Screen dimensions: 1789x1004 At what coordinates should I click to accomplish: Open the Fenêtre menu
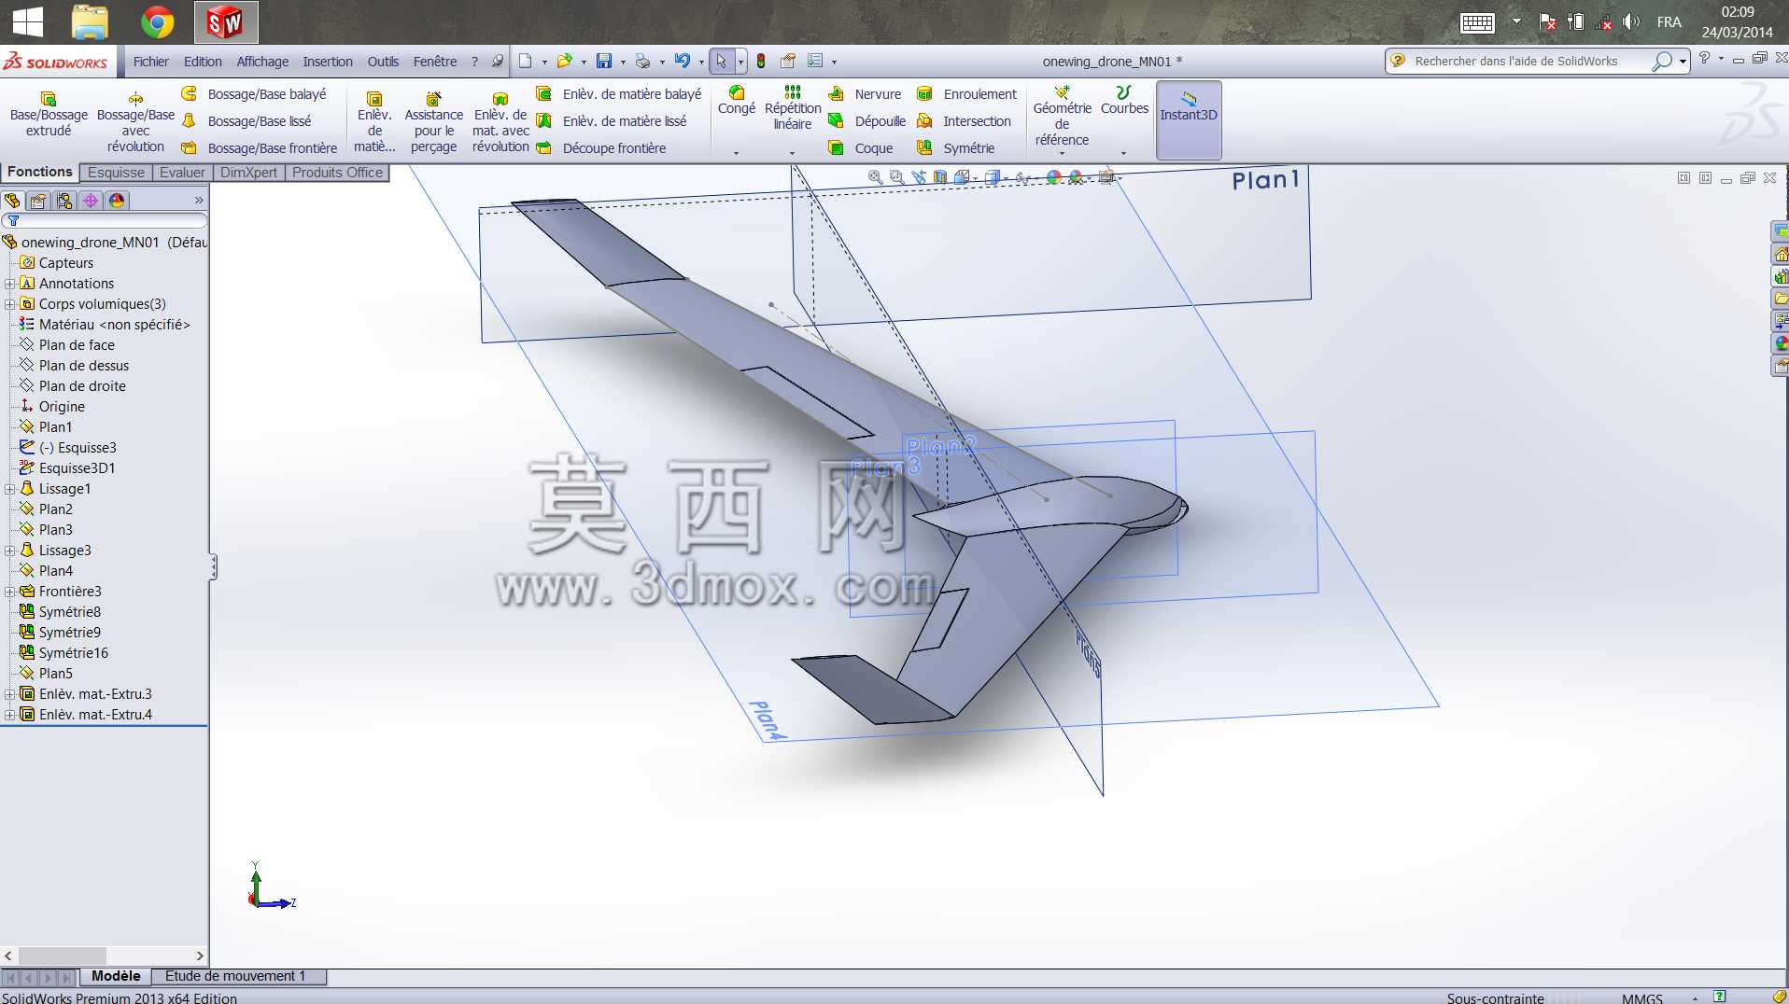[435, 62]
